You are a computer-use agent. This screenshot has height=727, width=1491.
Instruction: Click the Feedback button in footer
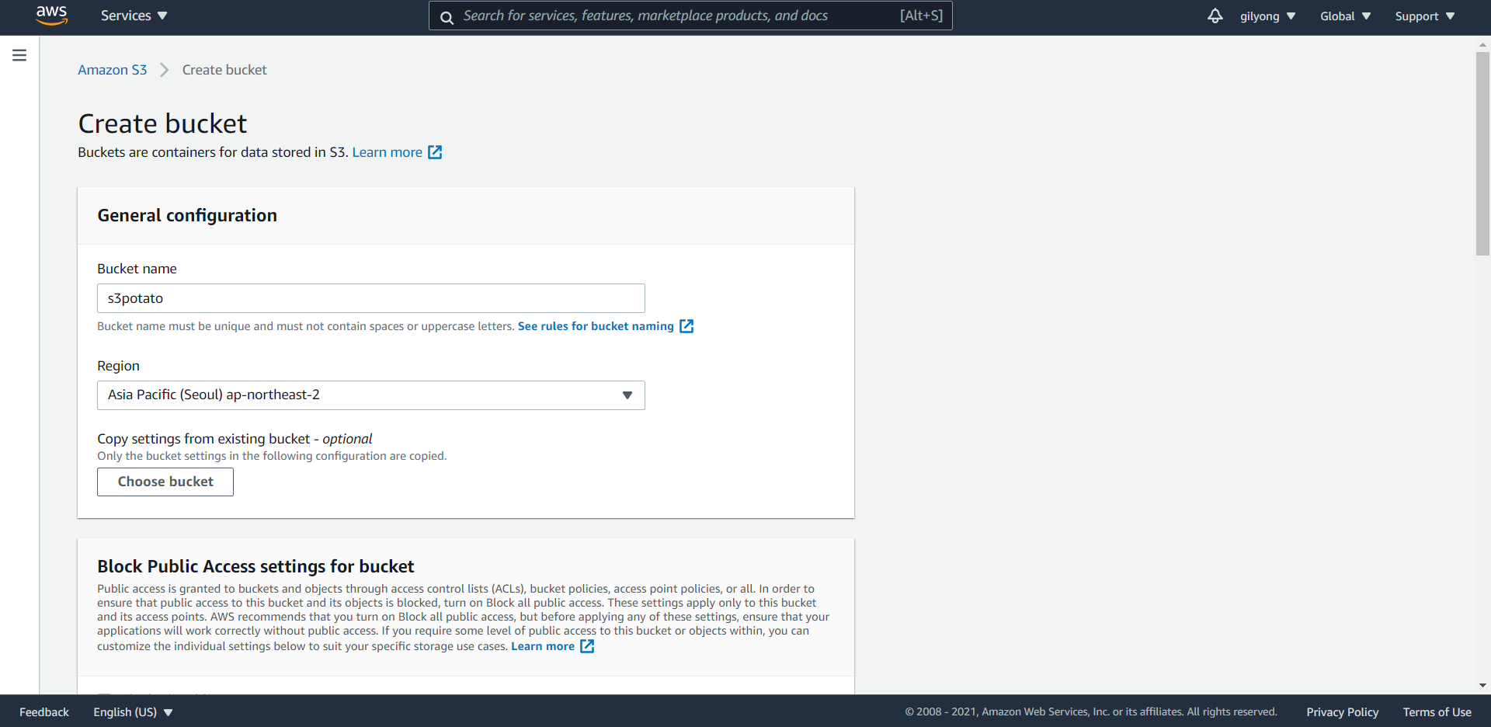point(44,712)
